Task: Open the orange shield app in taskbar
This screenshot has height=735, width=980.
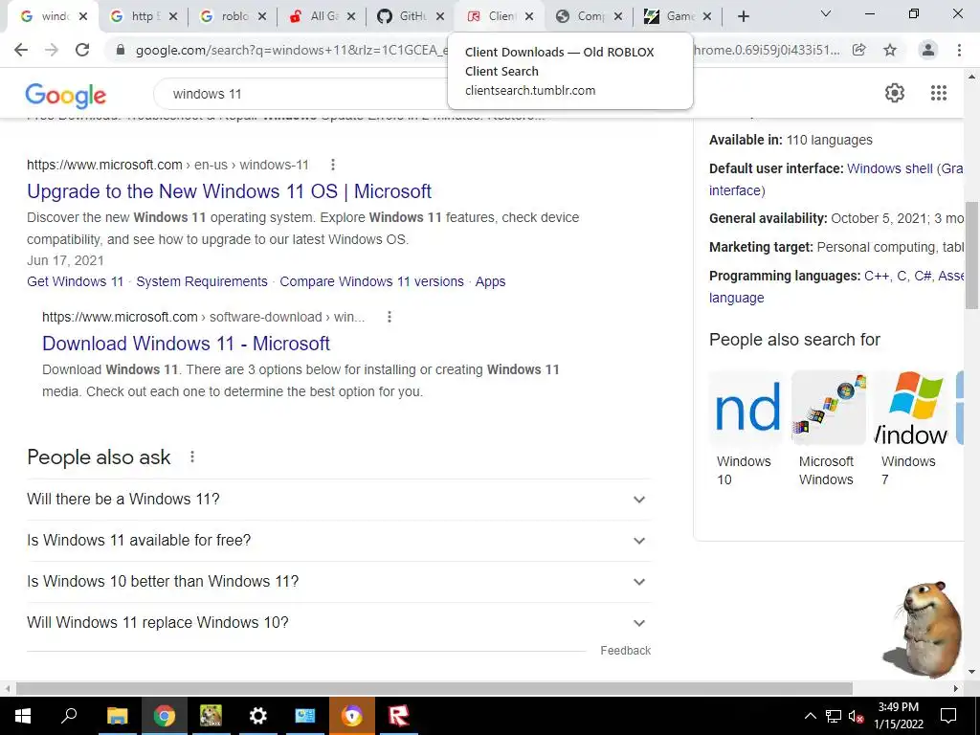Action: [352, 716]
